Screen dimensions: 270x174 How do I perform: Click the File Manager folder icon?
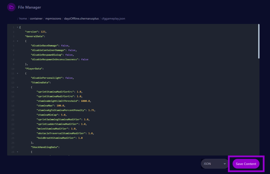pos(11,7)
